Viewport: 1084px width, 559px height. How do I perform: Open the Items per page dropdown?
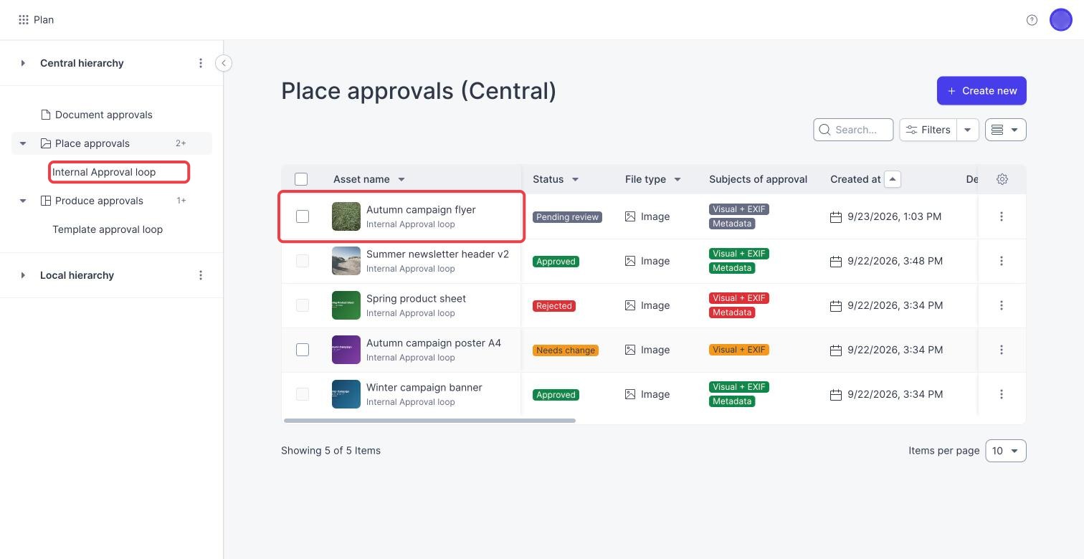click(1006, 451)
